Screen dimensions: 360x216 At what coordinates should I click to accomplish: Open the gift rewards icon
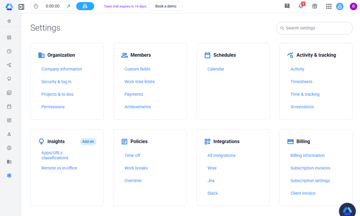pos(315,6)
